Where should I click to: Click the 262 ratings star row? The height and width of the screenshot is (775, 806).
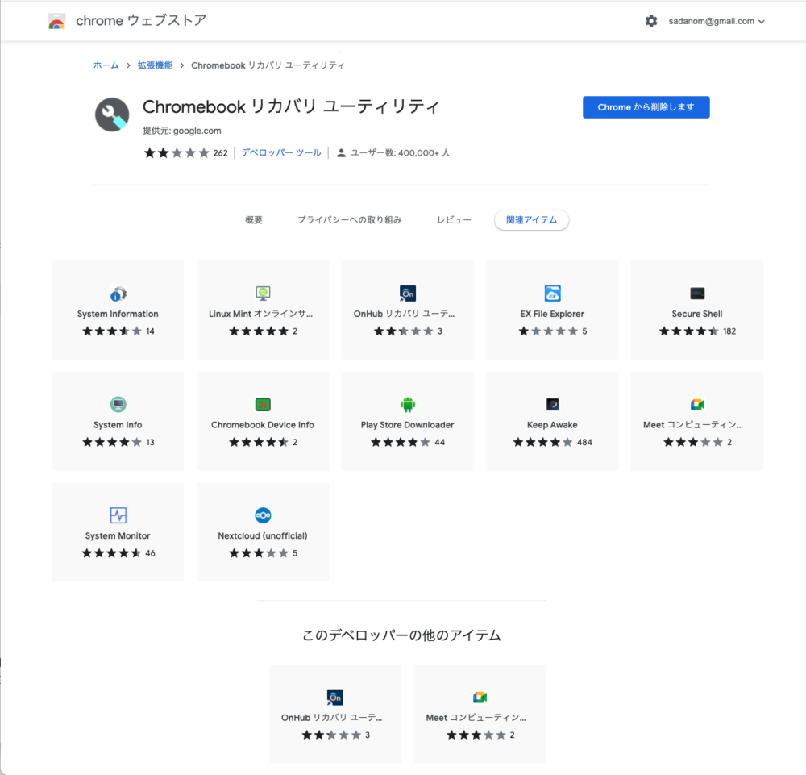tap(177, 152)
